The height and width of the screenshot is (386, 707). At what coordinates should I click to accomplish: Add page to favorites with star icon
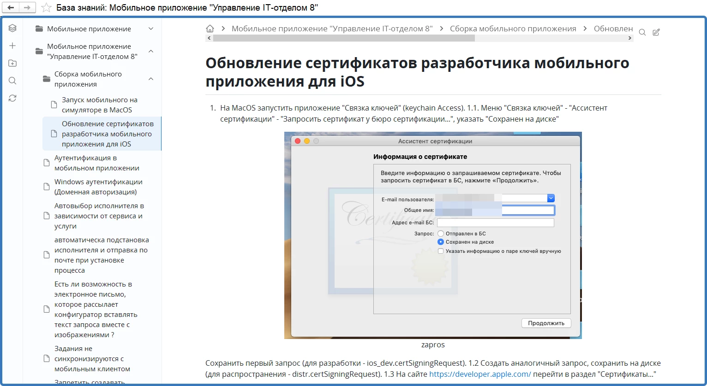46,8
